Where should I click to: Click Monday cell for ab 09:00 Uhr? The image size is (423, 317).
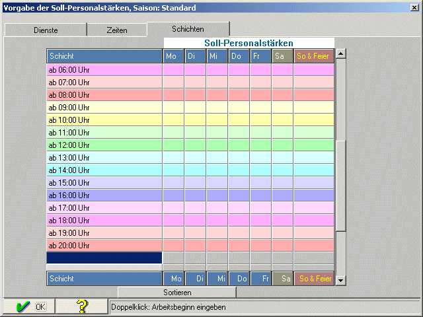(x=173, y=107)
